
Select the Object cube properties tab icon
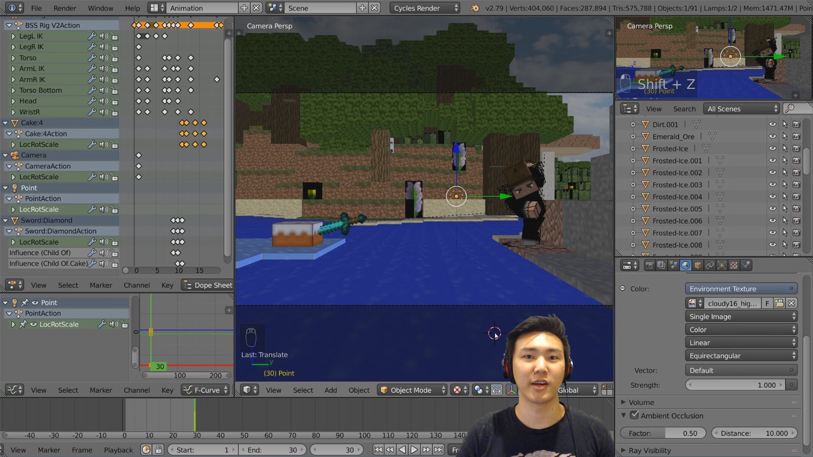(x=697, y=265)
